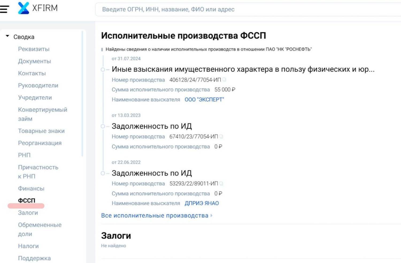
Task: Open Залоги in the sidebar
Action: [28, 213]
